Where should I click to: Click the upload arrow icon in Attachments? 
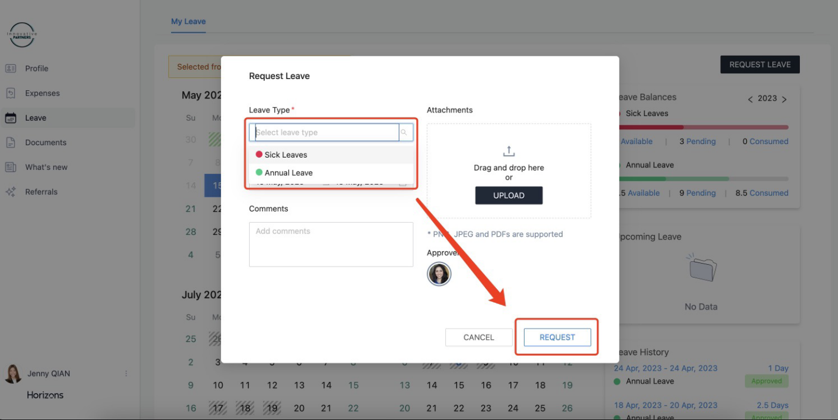click(509, 151)
